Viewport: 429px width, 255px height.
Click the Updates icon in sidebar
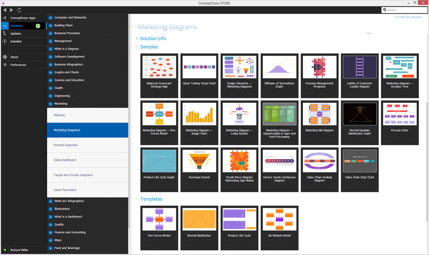[5, 34]
